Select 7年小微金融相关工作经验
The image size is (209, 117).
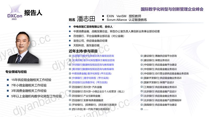pos(29,85)
